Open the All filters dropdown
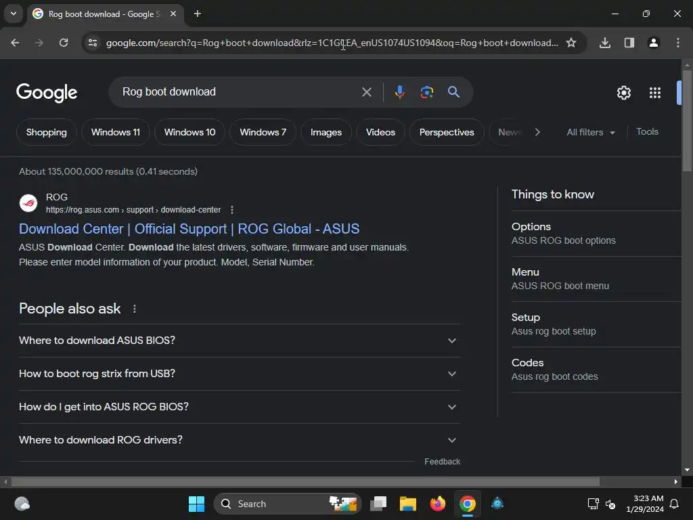Image resolution: width=693 pixels, height=520 pixels. pos(590,132)
